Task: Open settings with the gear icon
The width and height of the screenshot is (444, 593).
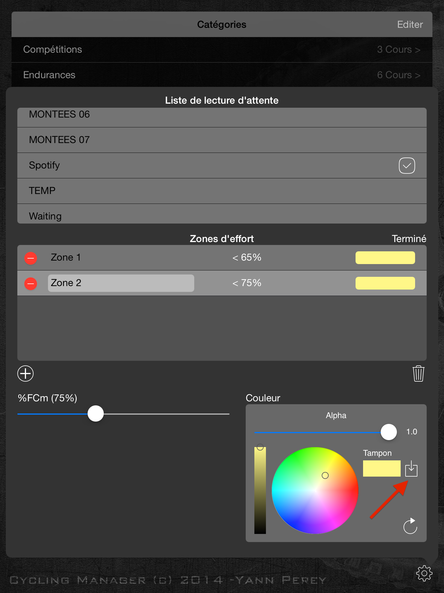Action: pos(424,573)
